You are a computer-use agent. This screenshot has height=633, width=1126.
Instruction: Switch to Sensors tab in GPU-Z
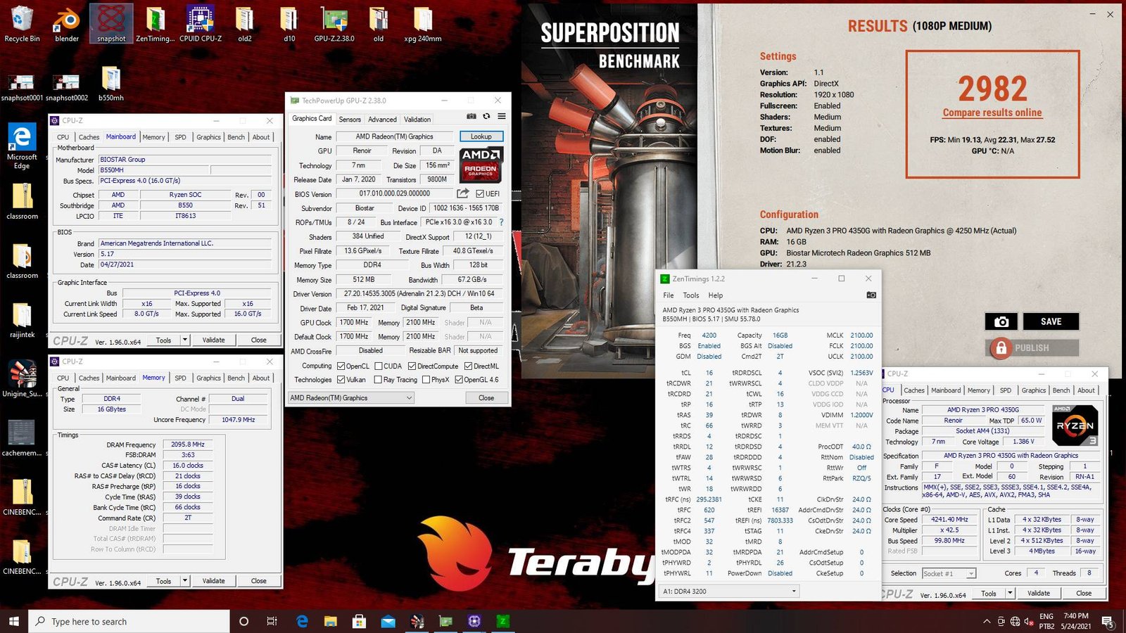click(350, 120)
